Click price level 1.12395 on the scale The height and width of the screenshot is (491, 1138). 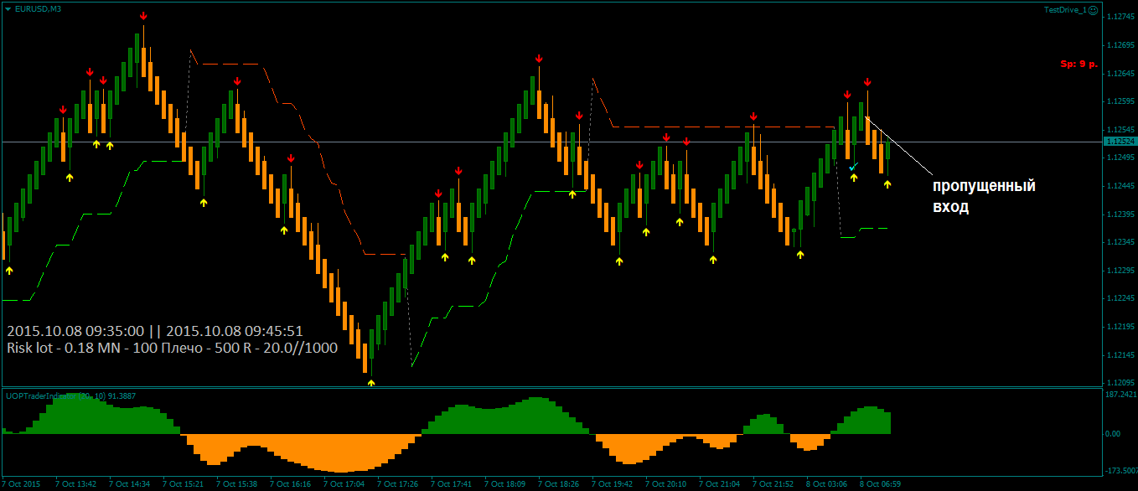pyautogui.click(x=1120, y=214)
